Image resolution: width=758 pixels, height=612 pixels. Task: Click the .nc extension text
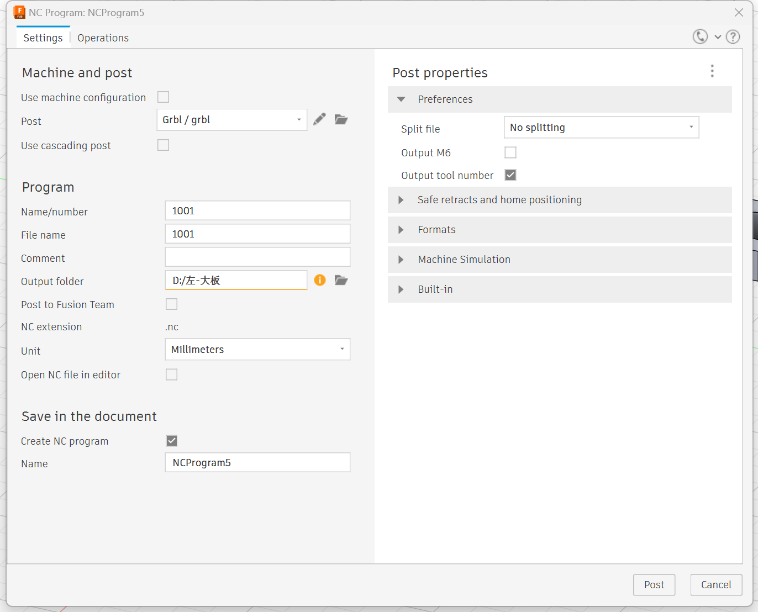[x=172, y=327]
